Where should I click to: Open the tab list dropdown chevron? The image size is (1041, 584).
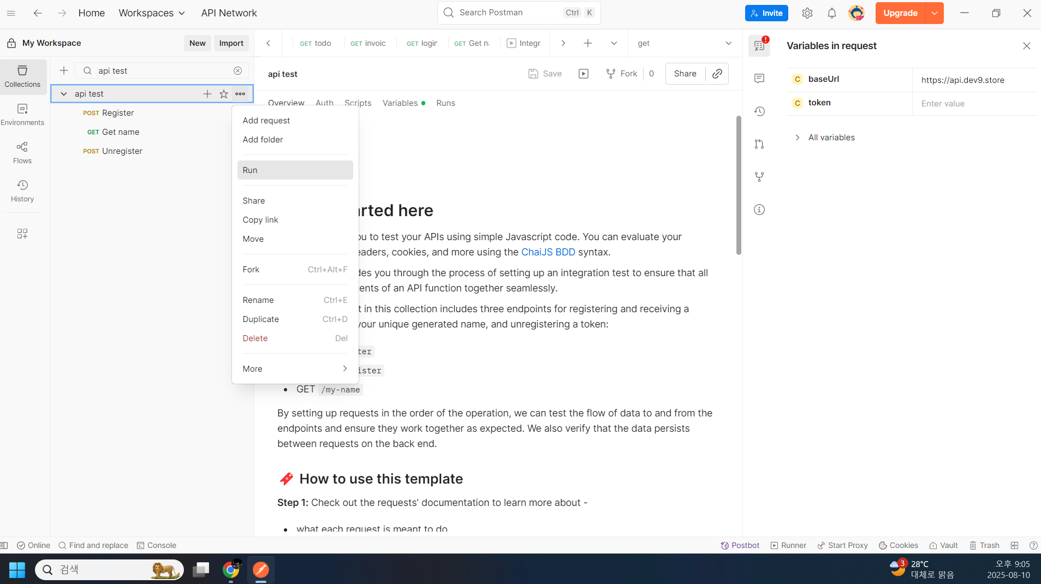click(614, 43)
